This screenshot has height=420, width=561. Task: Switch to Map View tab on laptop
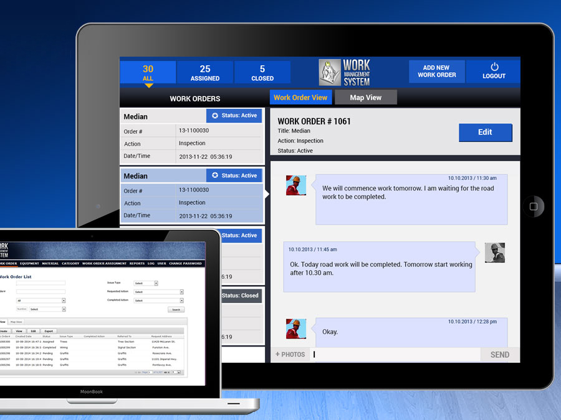pos(16,322)
